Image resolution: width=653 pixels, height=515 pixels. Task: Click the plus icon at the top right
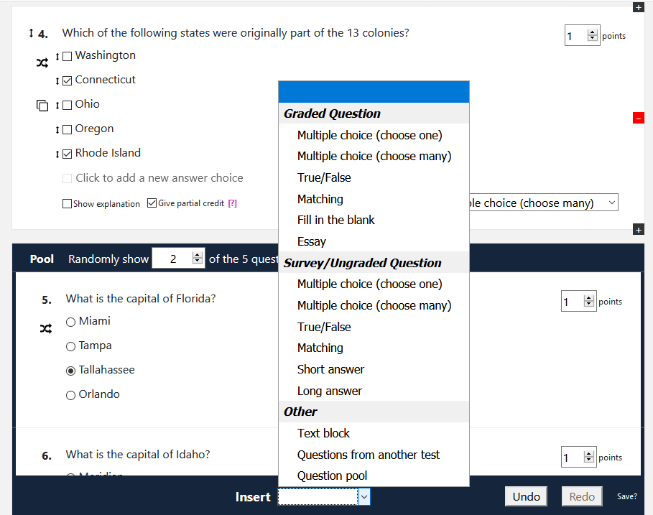[x=639, y=7]
